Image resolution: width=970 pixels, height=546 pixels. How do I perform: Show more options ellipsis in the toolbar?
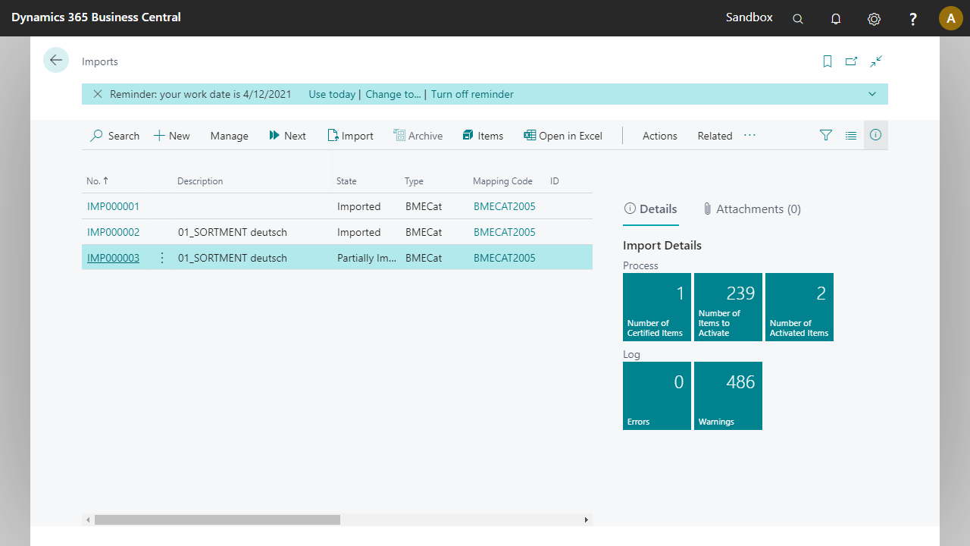point(749,135)
